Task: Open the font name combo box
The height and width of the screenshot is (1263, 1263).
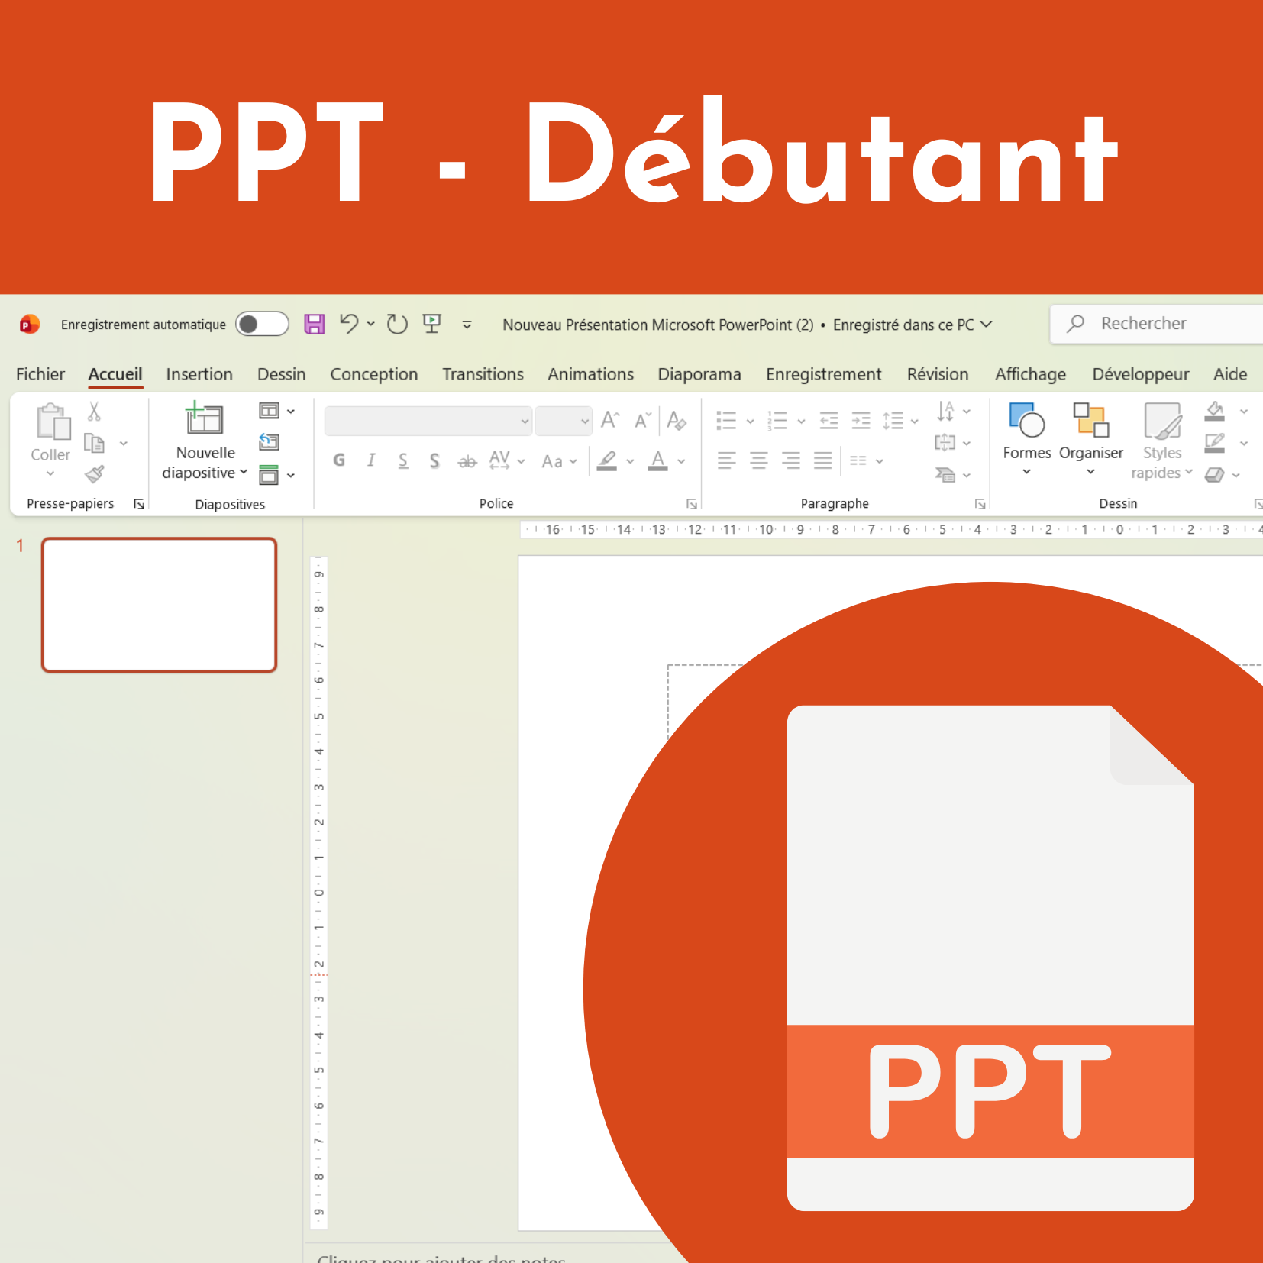Action: (x=428, y=421)
